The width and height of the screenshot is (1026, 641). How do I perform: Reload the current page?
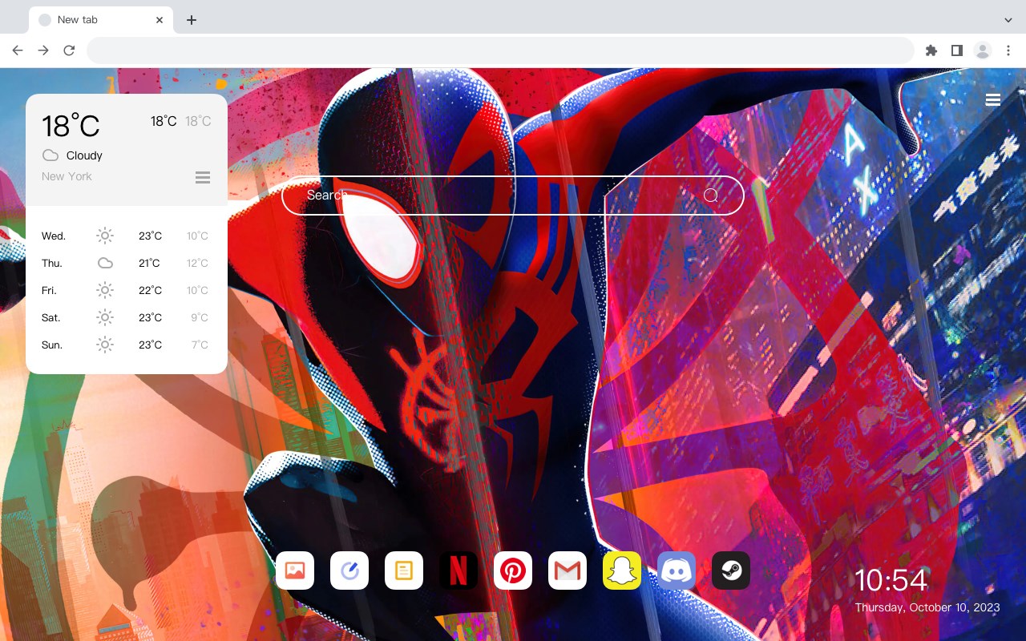pyautogui.click(x=69, y=50)
